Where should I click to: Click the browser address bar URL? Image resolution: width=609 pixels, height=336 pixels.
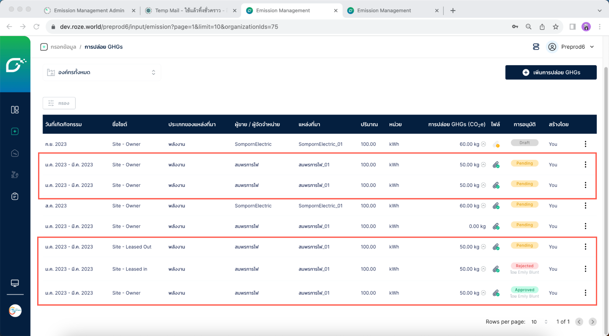169,27
